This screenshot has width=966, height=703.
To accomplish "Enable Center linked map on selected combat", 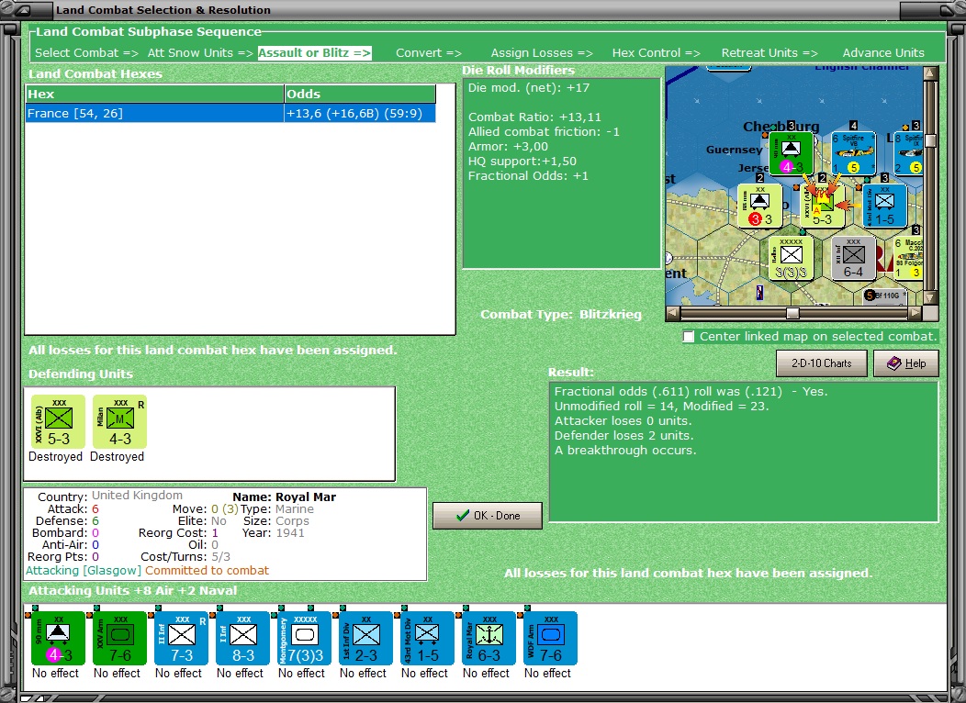I will pos(689,336).
